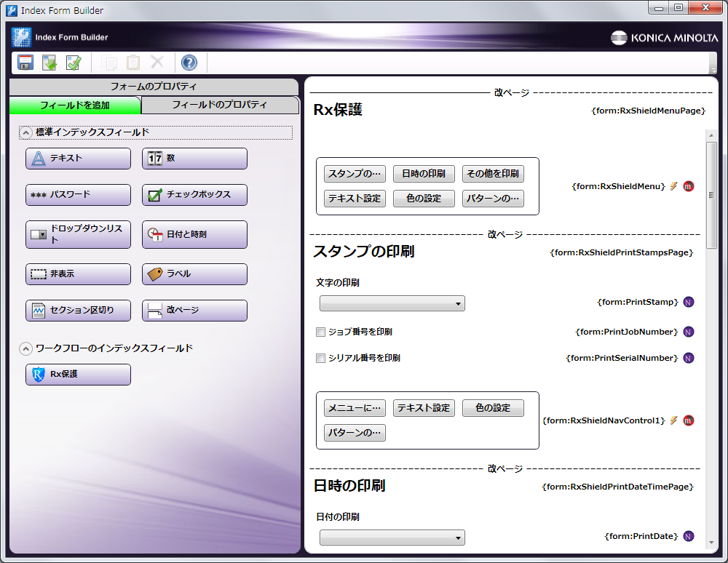Screen dimensions: 728x563
Task: Click the Index Form Builder logo icon in header
Action: pos(21,38)
